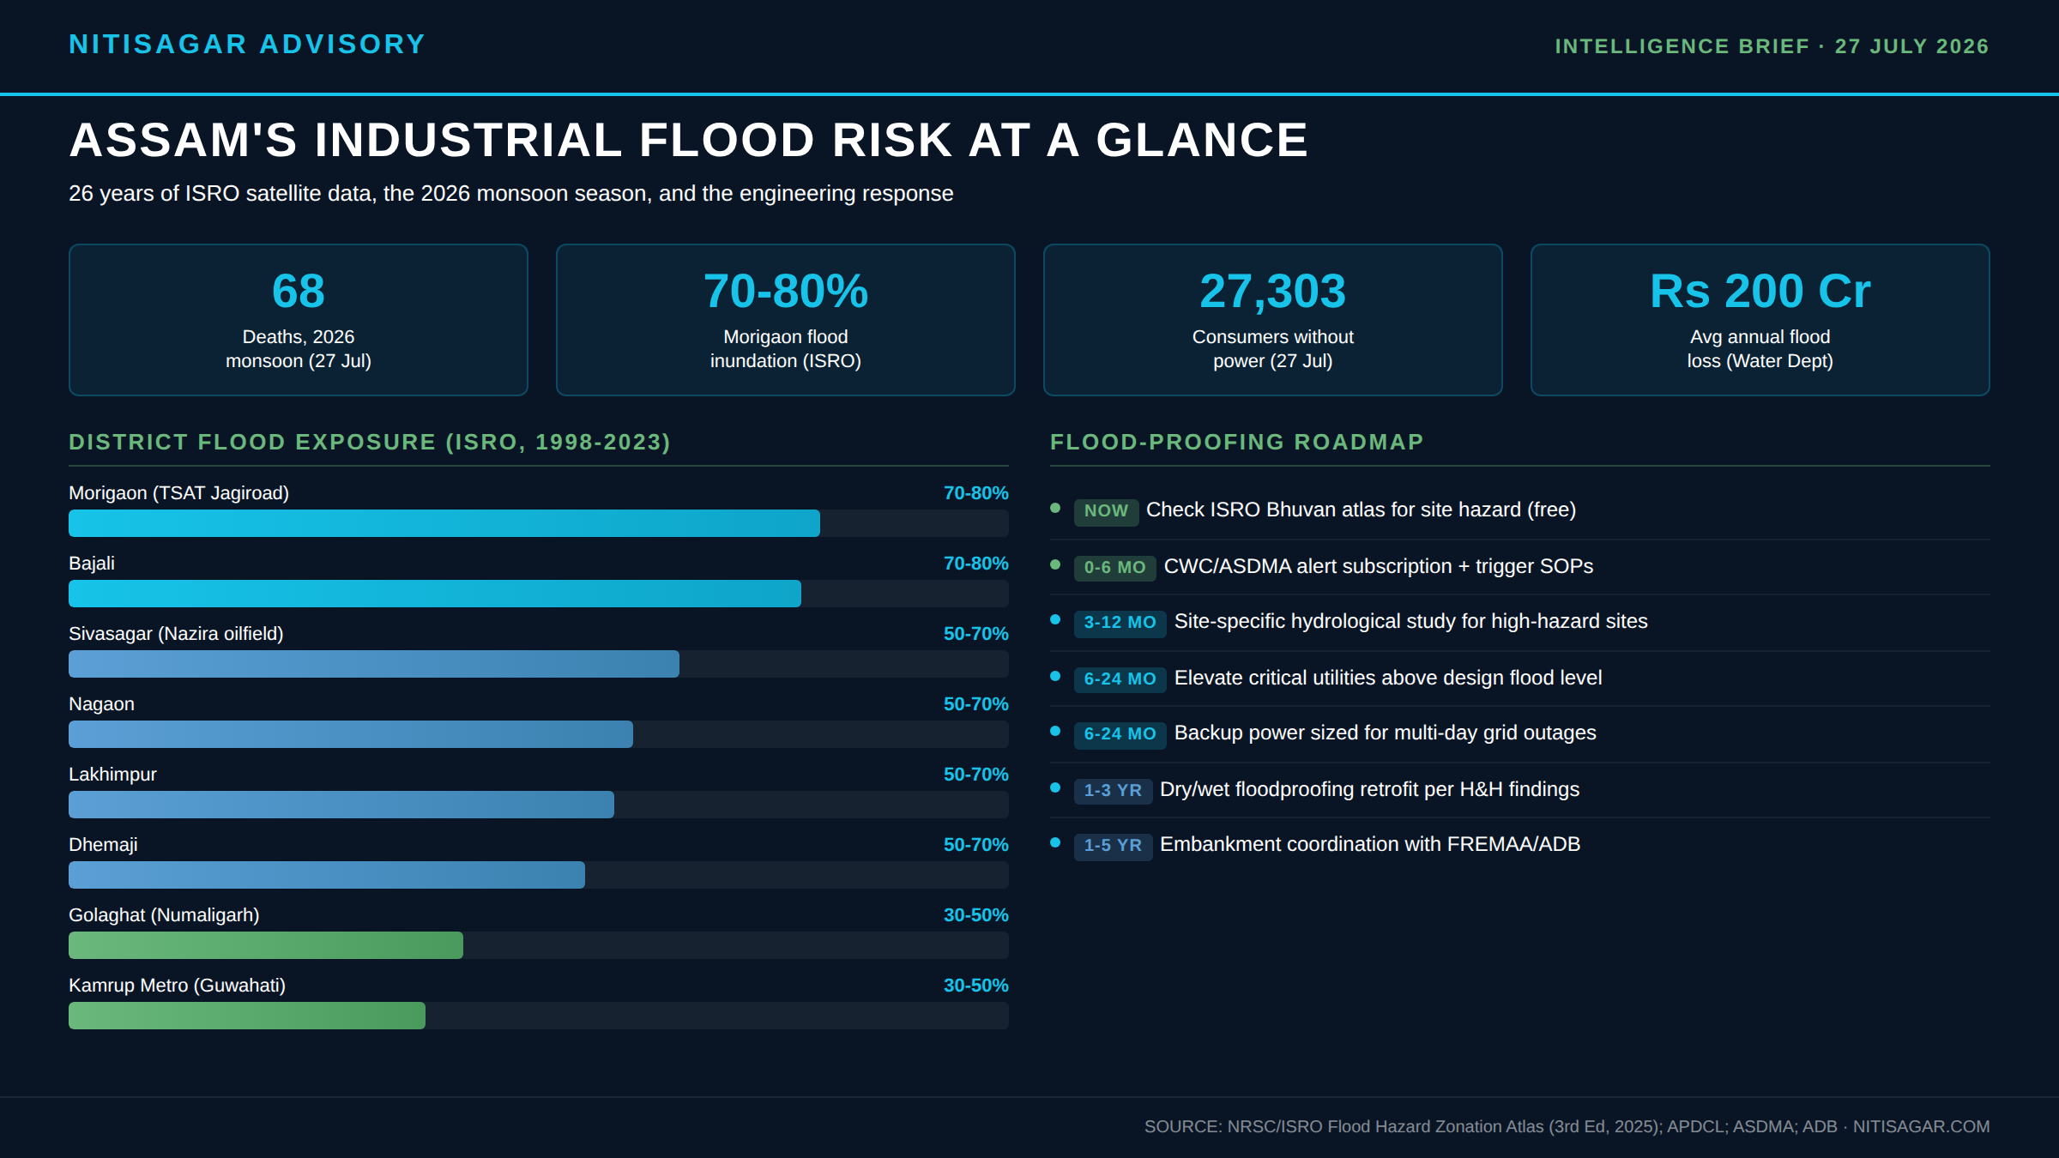Select the Nagaon district label
Screen dimensions: 2059x1158
click(101, 704)
